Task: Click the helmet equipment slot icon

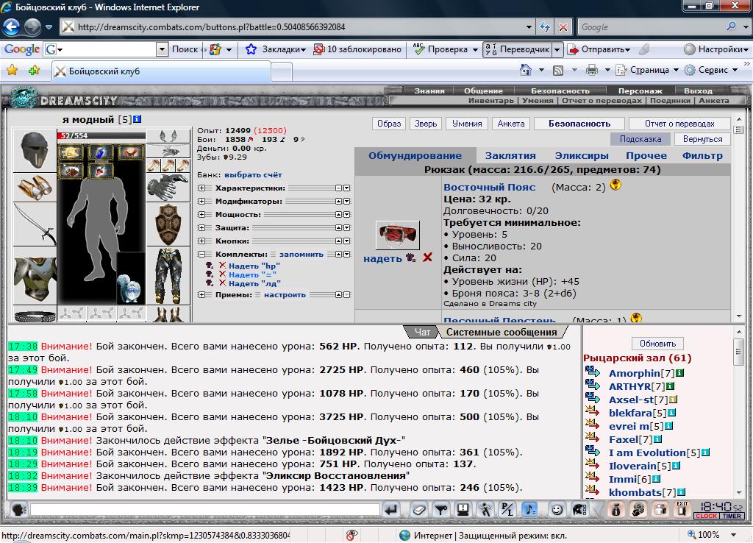Action: pyautogui.click(x=35, y=150)
